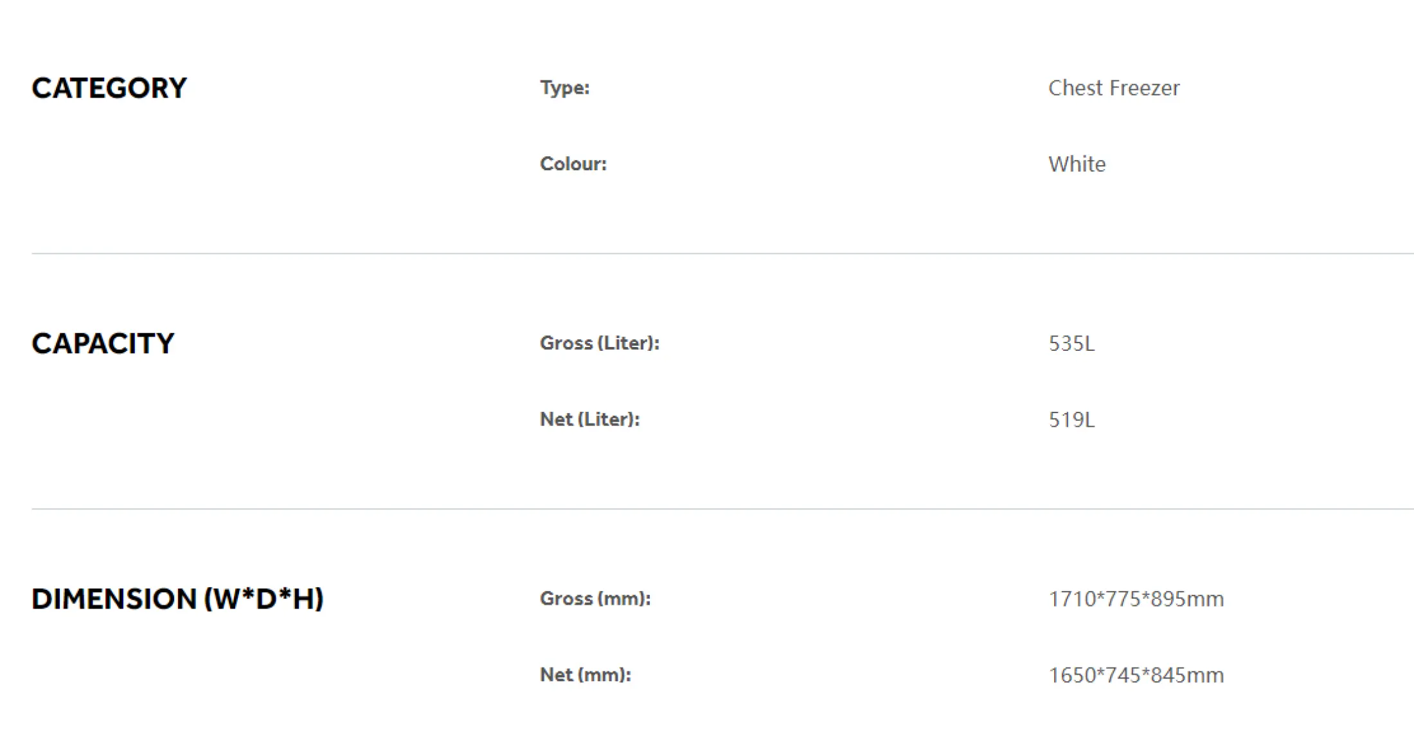Select the Gross (Liter): label

[600, 343]
